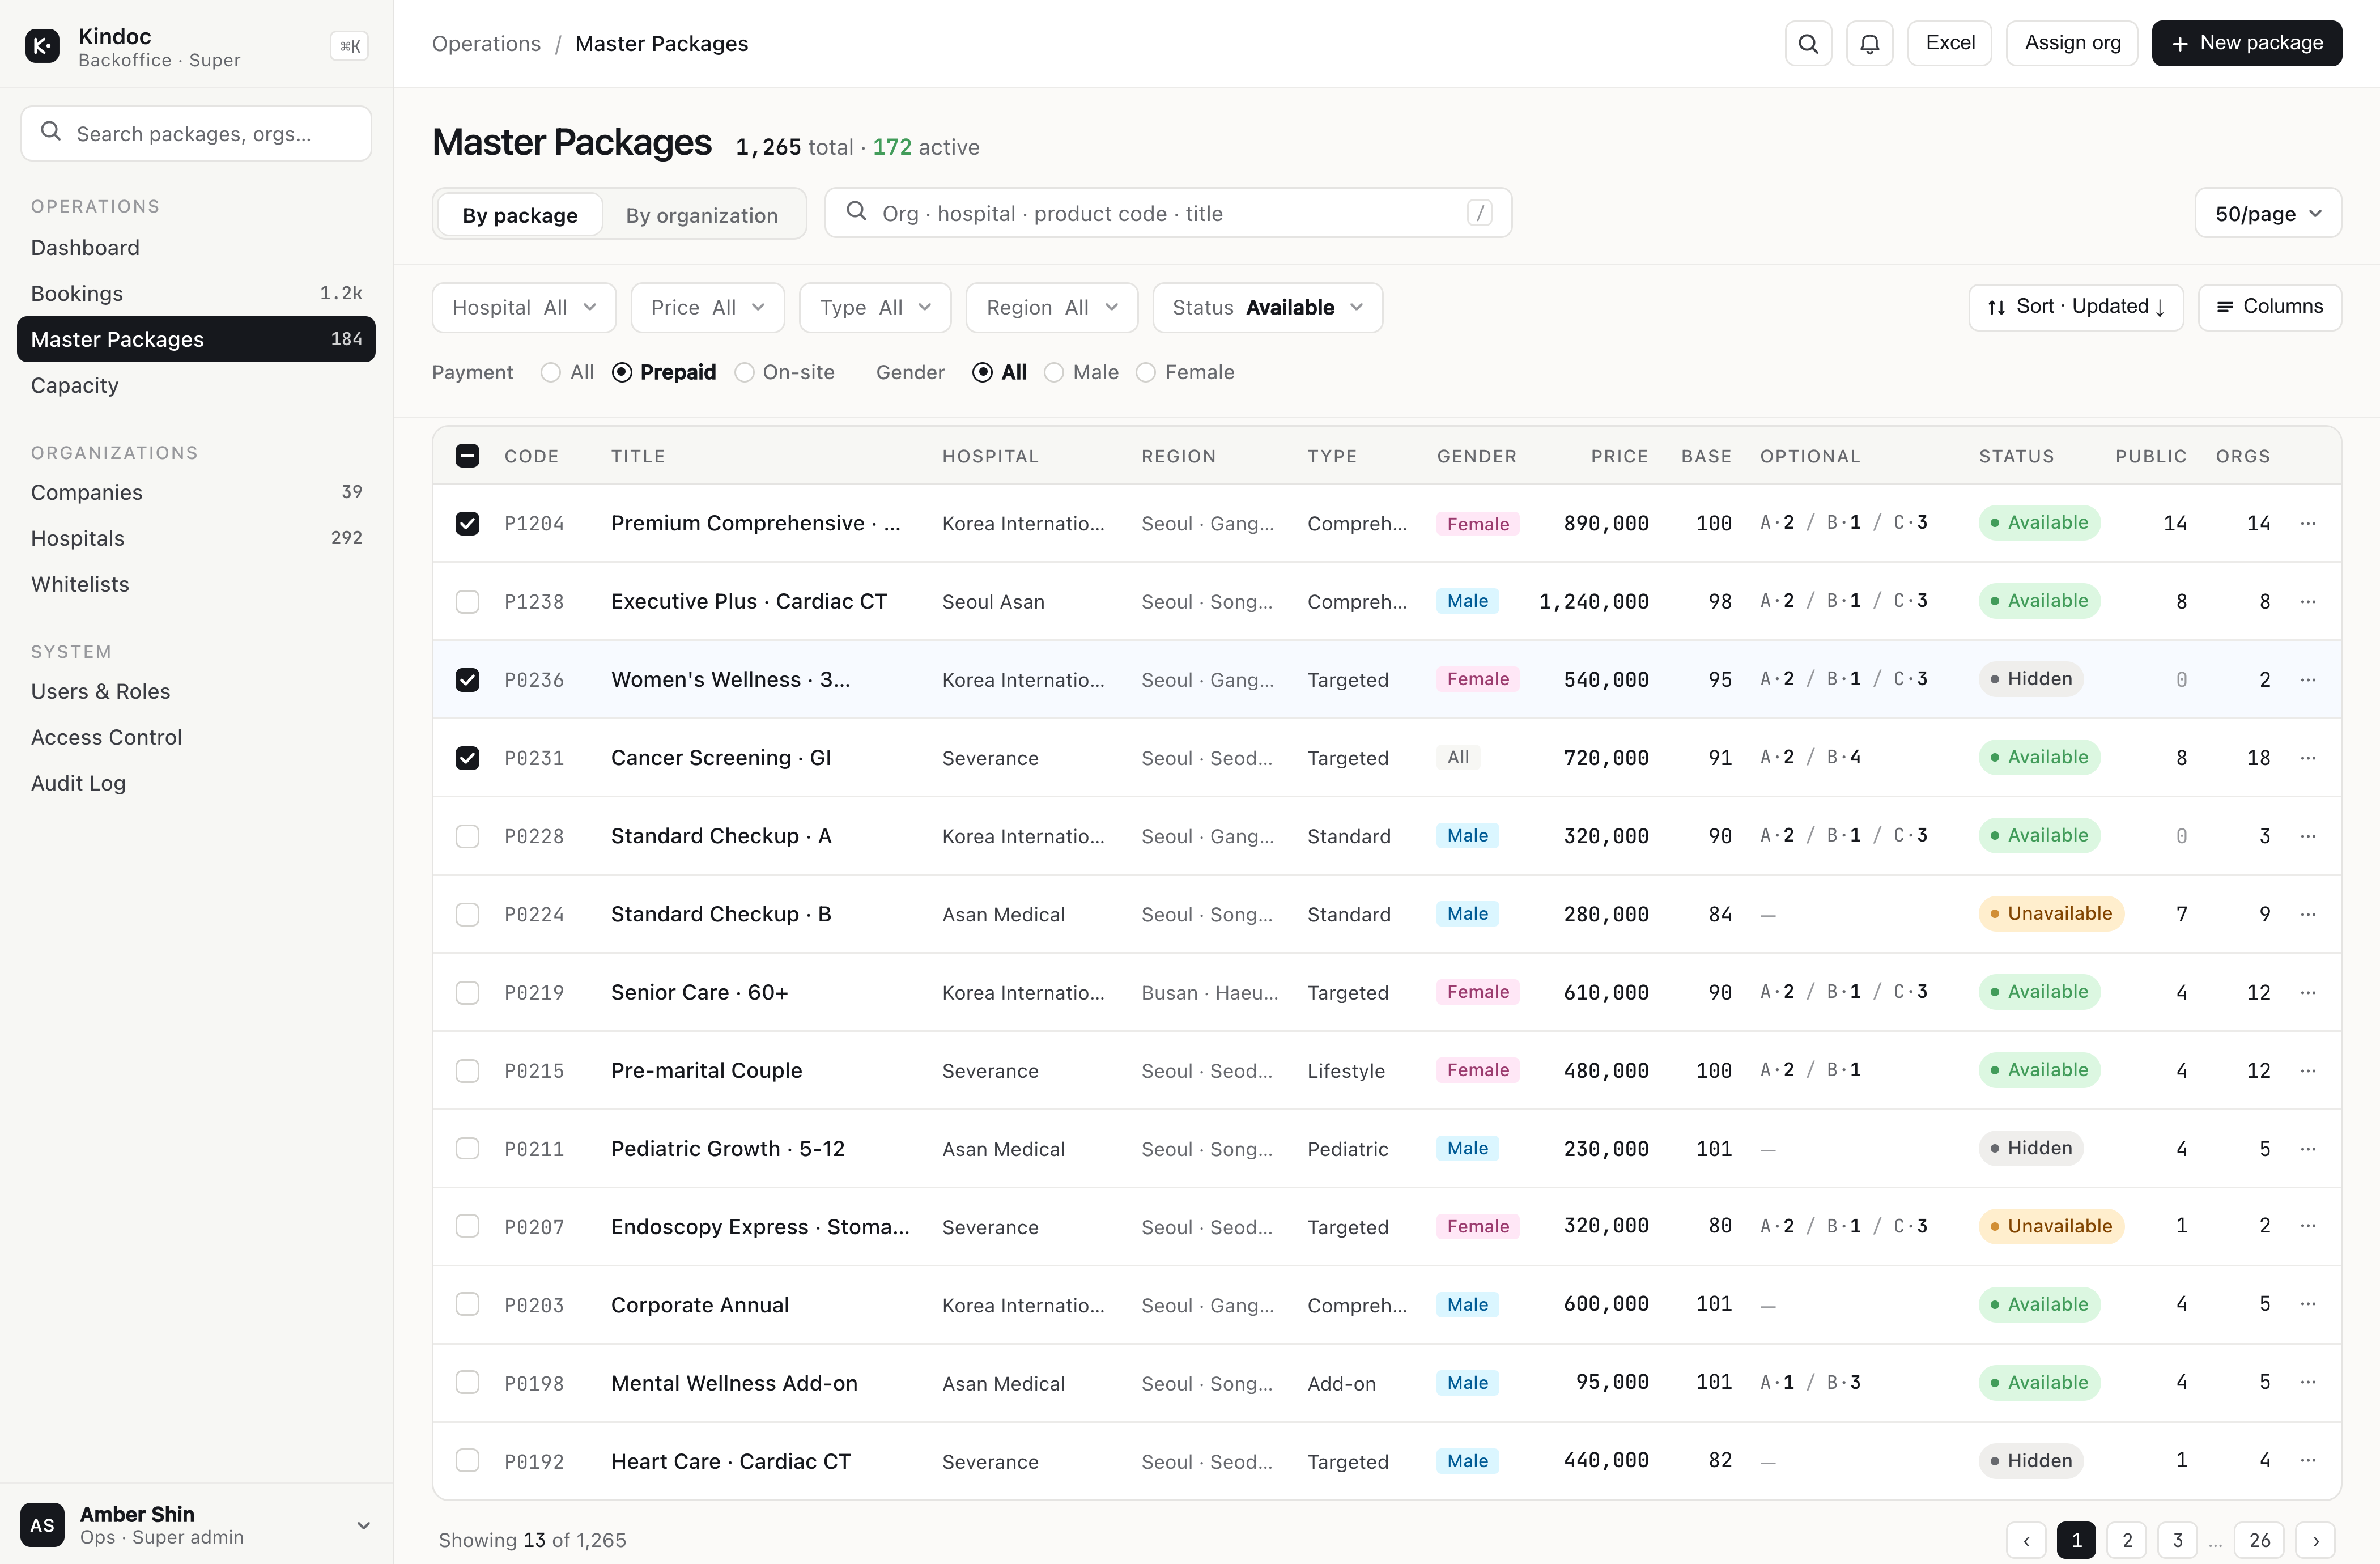Image resolution: width=2380 pixels, height=1564 pixels.
Task: Open row actions menu for P0211
Action: click(2308, 1148)
